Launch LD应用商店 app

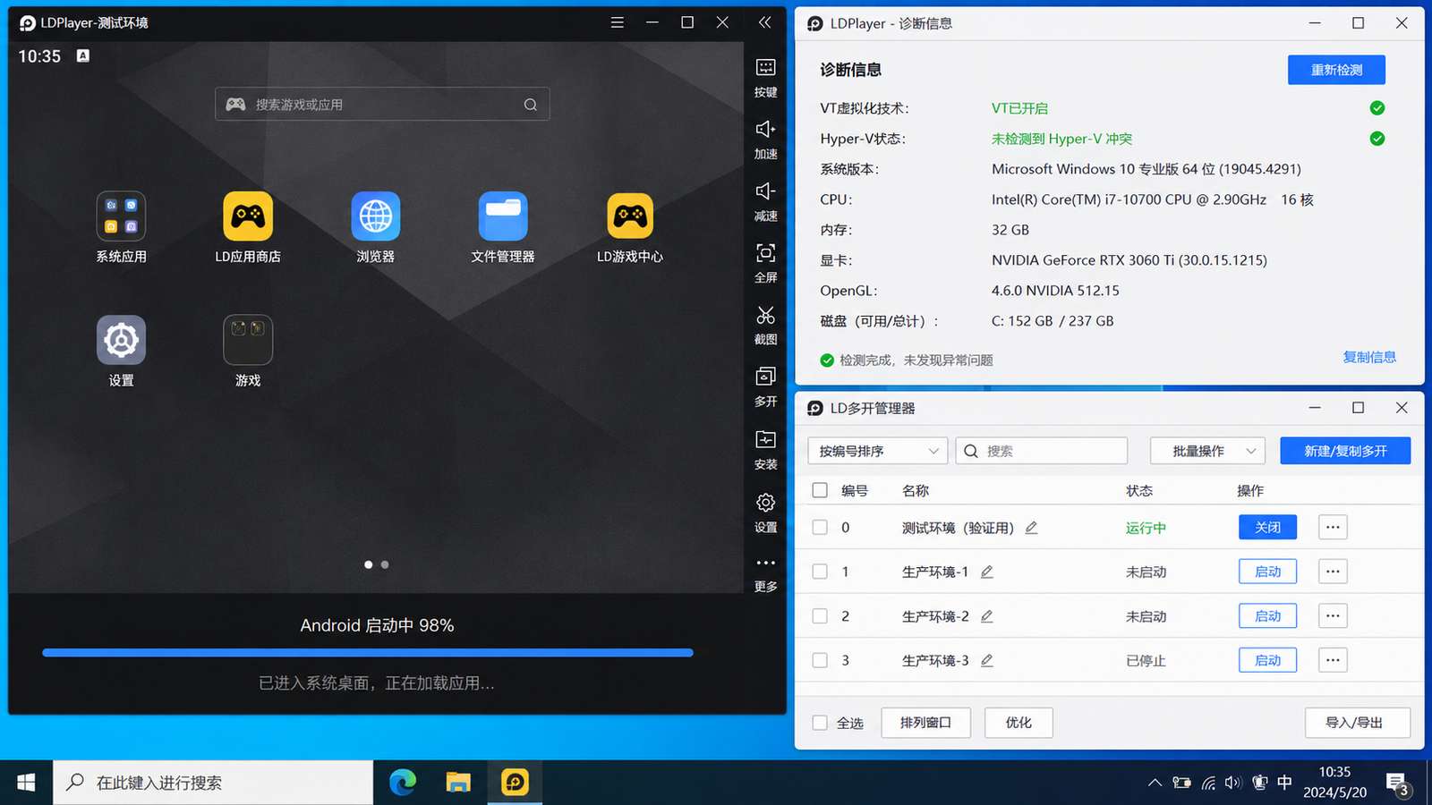pyautogui.click(x=248, y=227)
